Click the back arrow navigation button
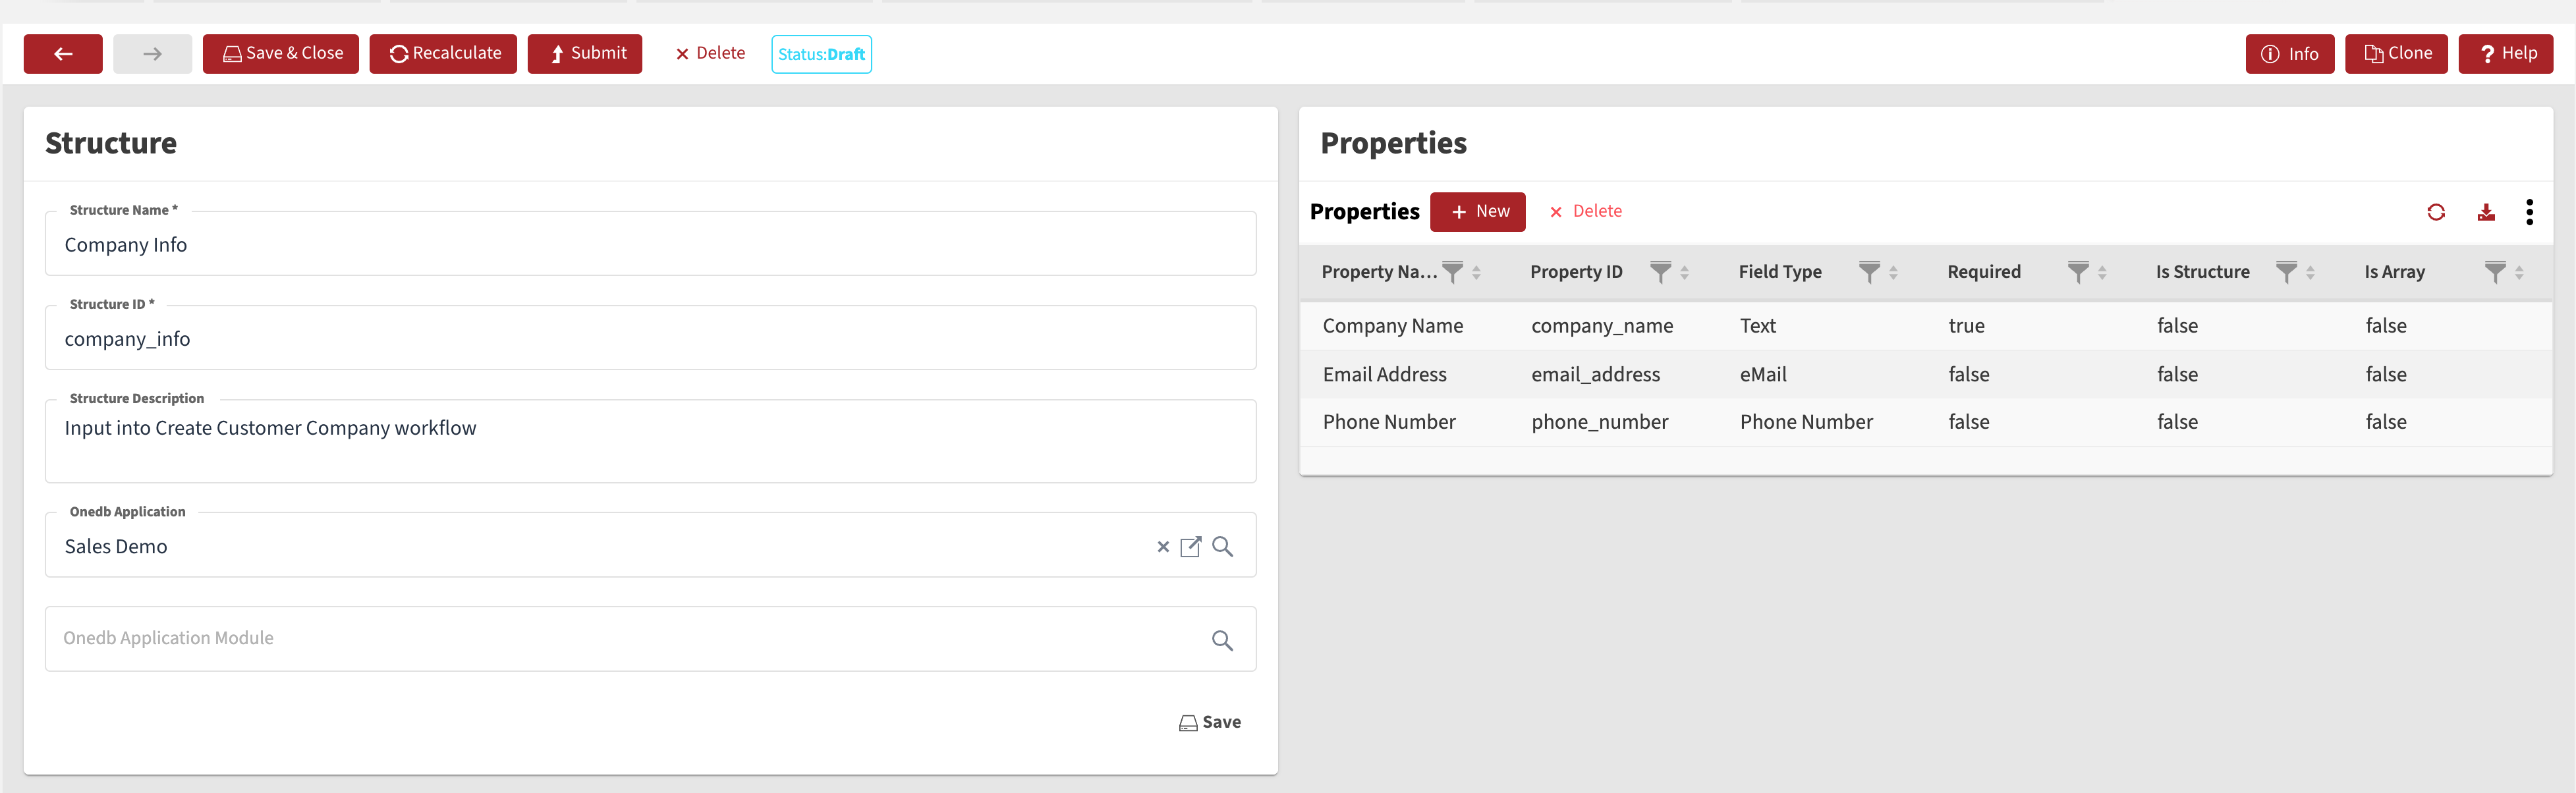This screenshot has width=2576, height=793. click(x=63, y=54)
